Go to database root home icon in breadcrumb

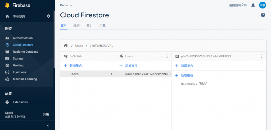click(66, 46)
